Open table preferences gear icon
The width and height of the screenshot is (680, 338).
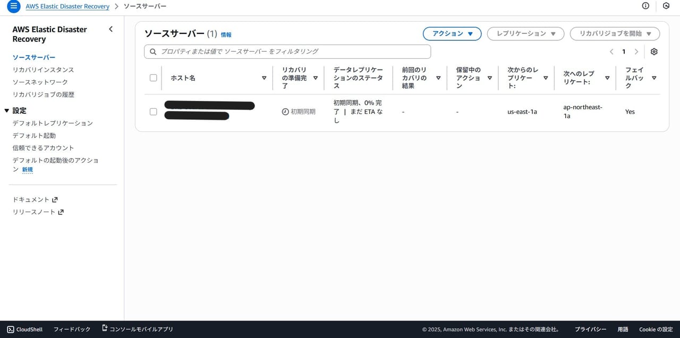coord(654,51)
